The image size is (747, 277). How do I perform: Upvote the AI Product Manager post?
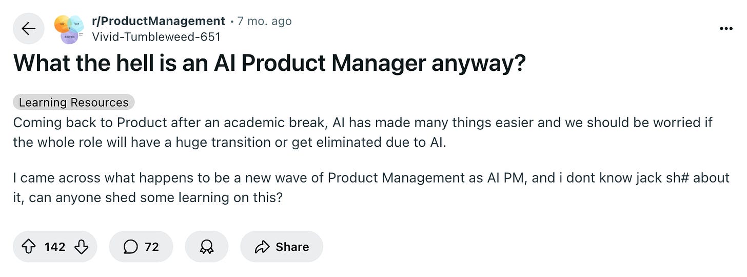[x=29, y=247]
